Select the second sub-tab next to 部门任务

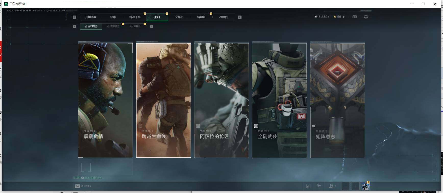coord(113,26)
